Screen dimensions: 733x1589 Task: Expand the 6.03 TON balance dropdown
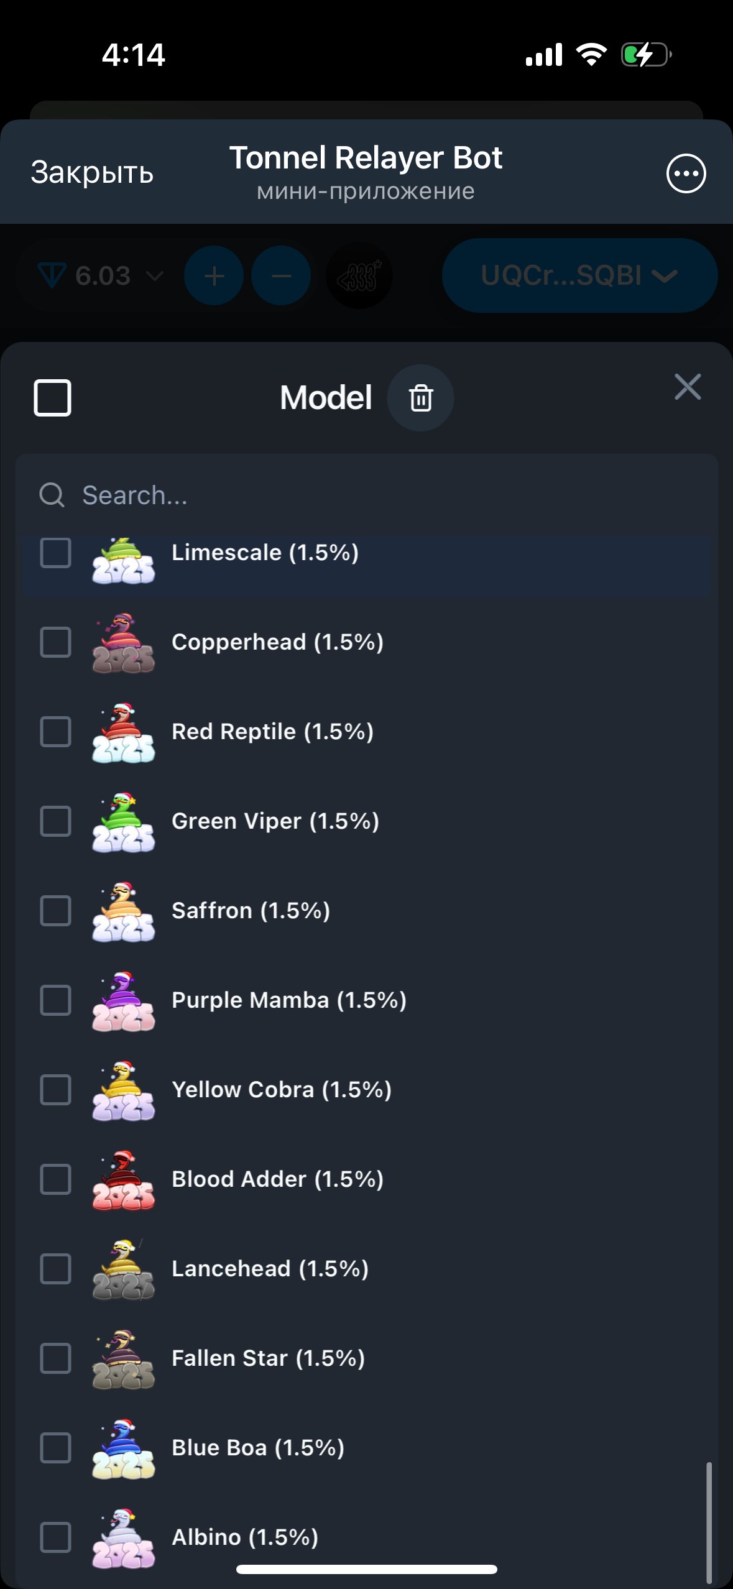click(100, 275)
